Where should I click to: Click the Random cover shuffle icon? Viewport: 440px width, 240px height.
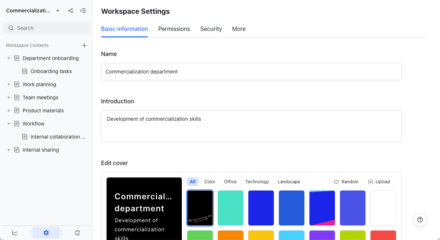pos(336,182)
